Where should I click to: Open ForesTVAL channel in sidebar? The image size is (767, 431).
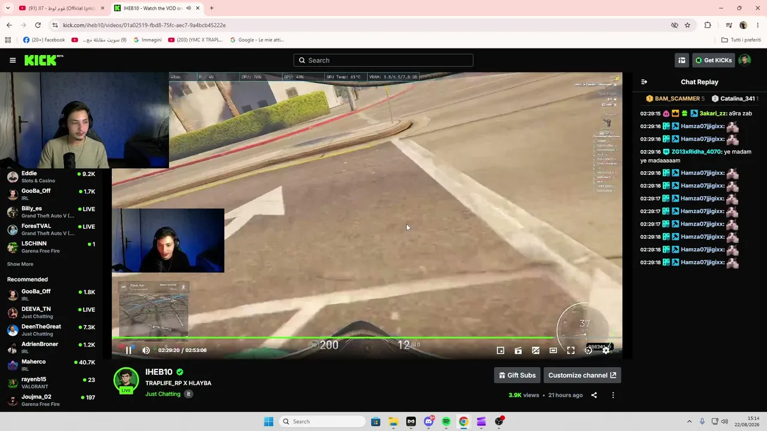[x=53, y=229]
